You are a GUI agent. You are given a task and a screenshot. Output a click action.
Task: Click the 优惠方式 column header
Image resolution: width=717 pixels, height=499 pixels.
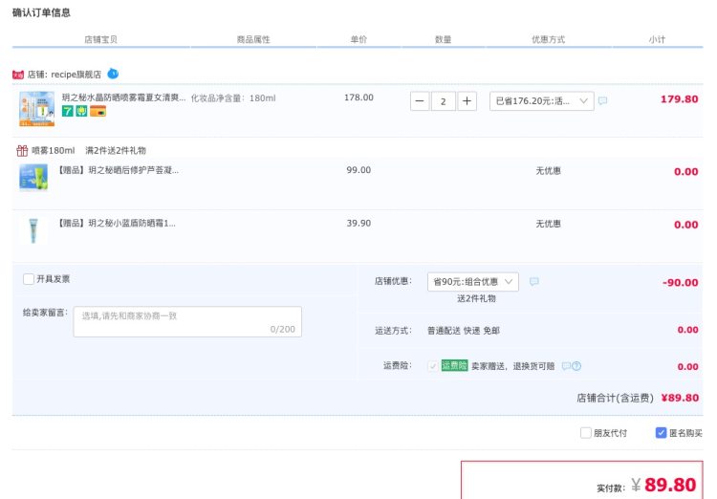tap(549, 39)
